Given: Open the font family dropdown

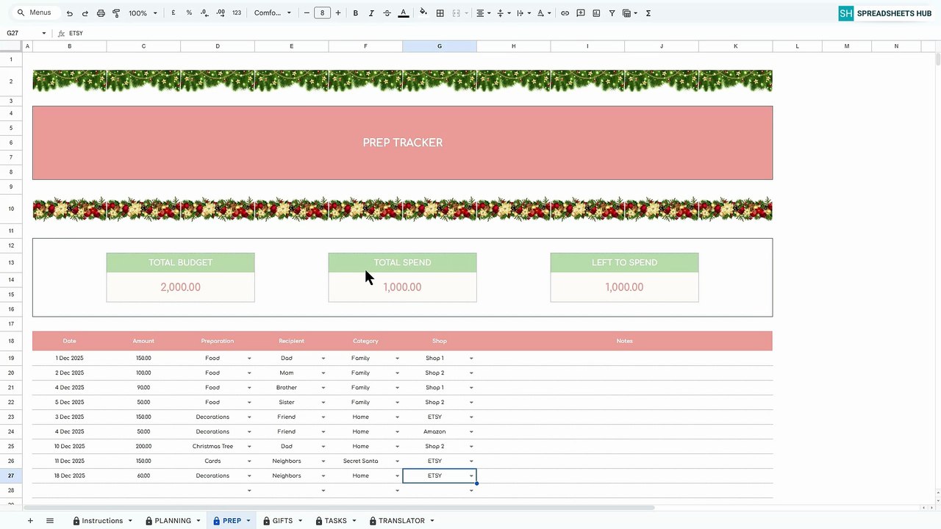Looking at the screenshot, I should (x=272, y=13).
